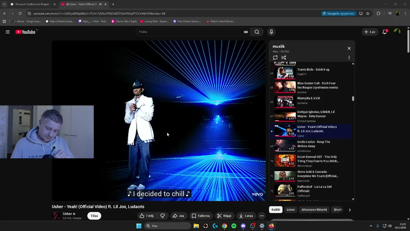Open the account avatar menu
This screenshot has width=410, height=231.
point(397,31)
